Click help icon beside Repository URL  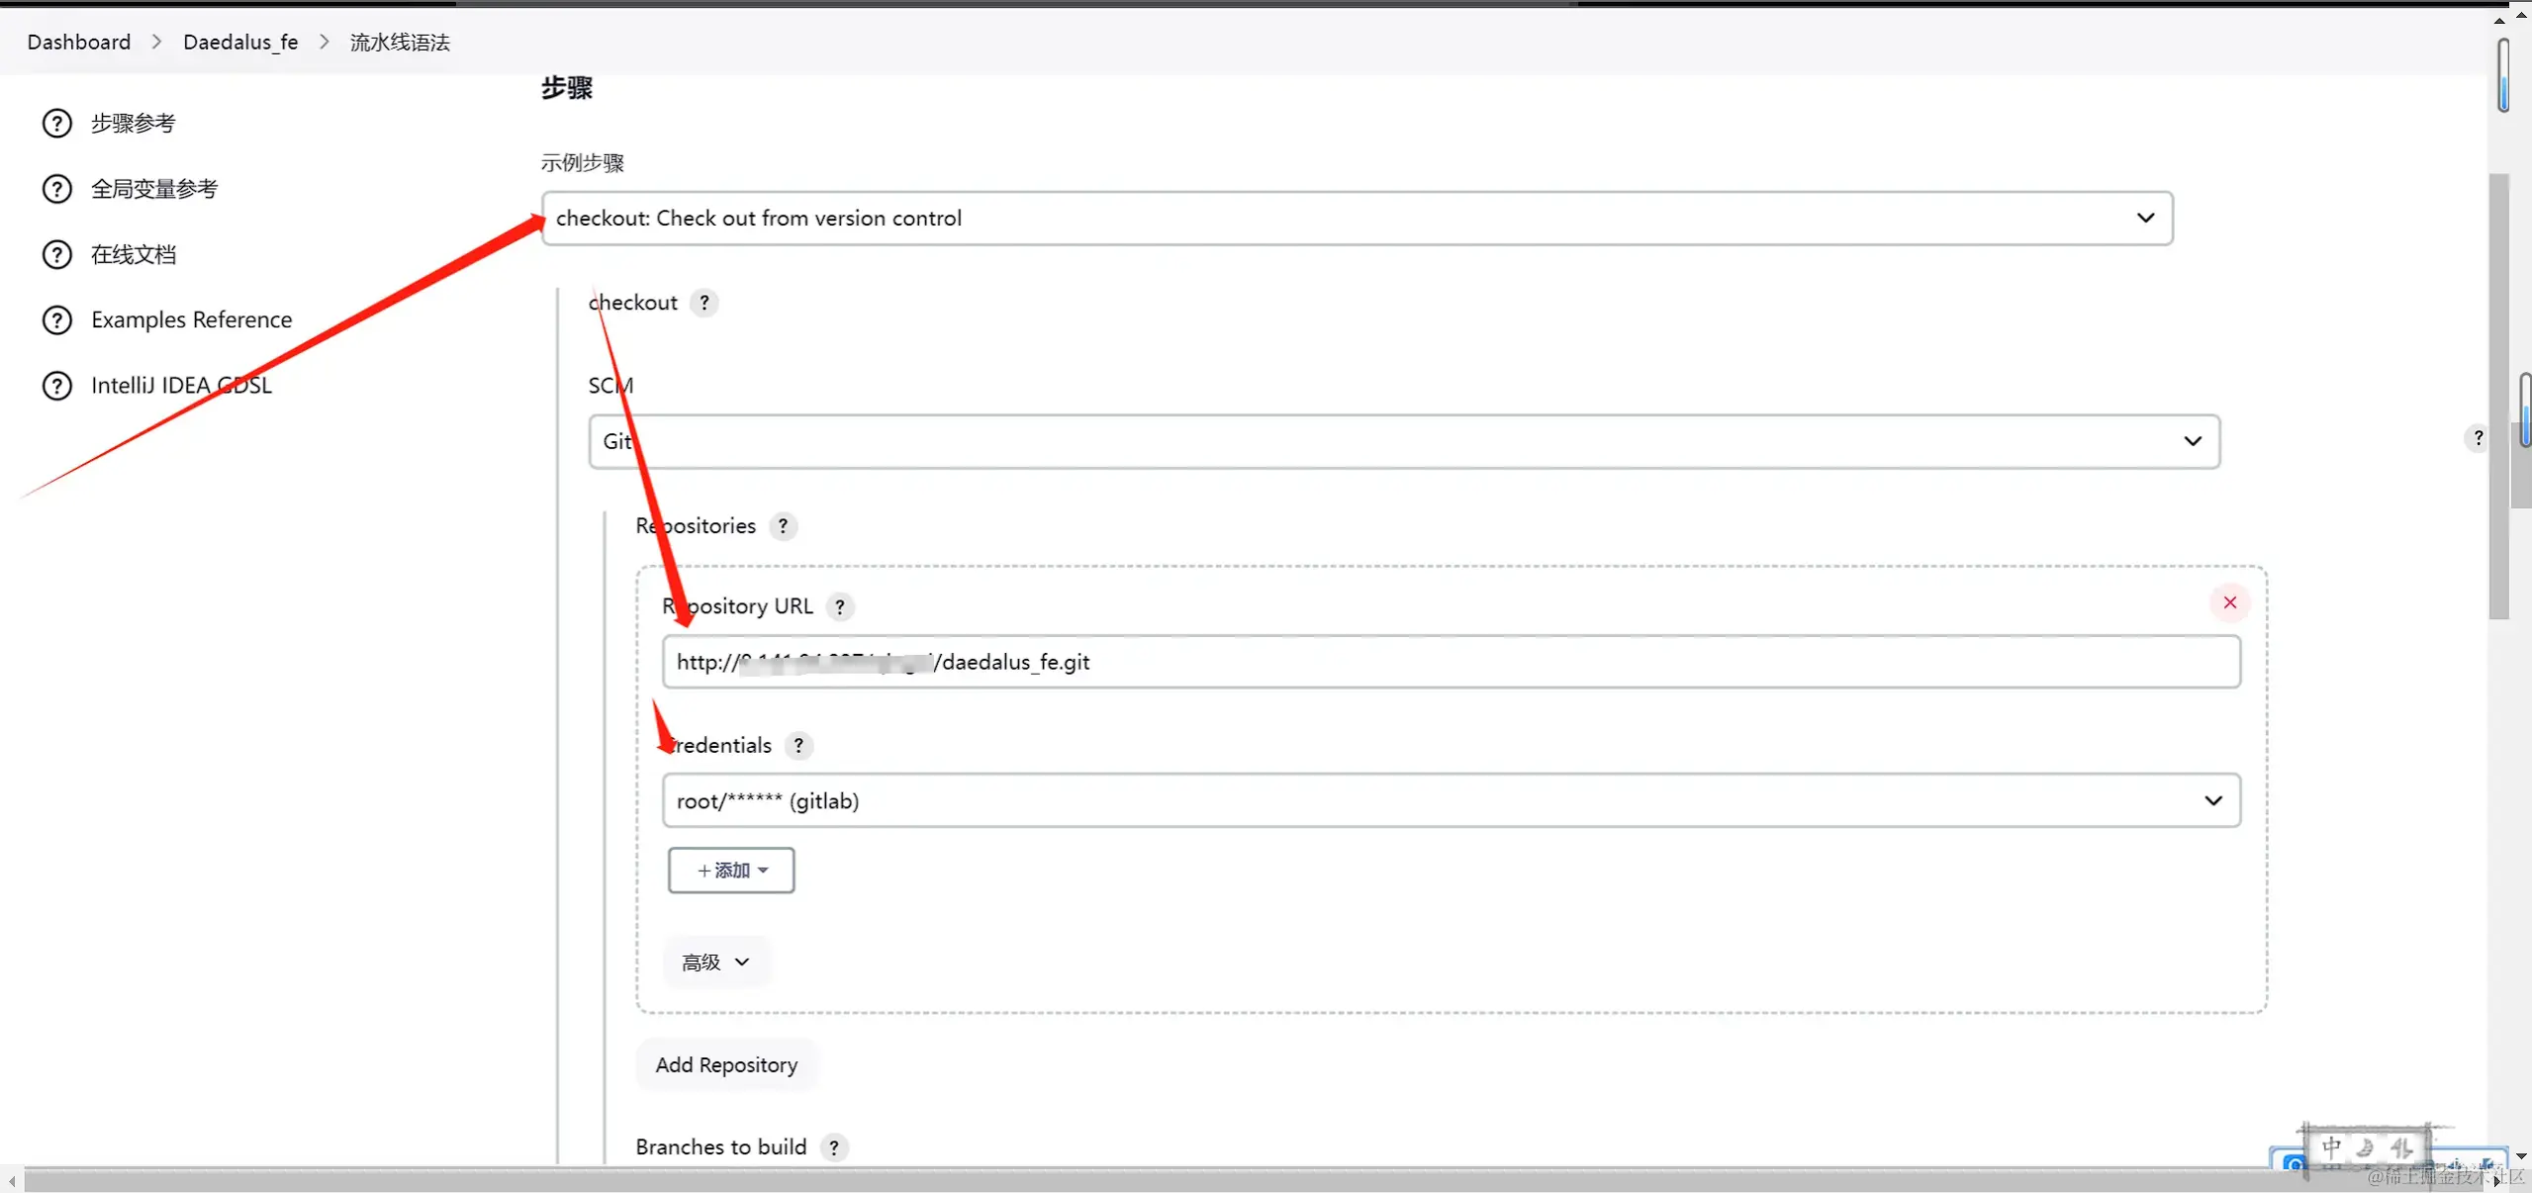point(840,606)
